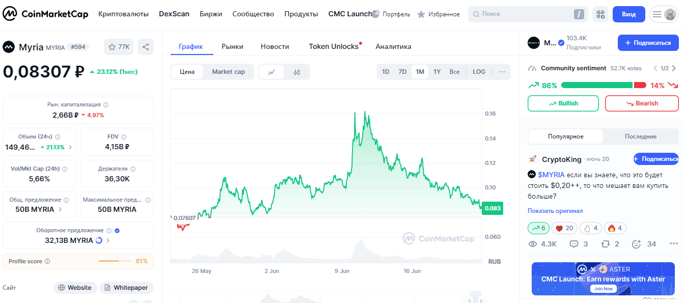Open the QR code scanner icon
Screen dimensions: 684x303
click(x=600, y=14)
